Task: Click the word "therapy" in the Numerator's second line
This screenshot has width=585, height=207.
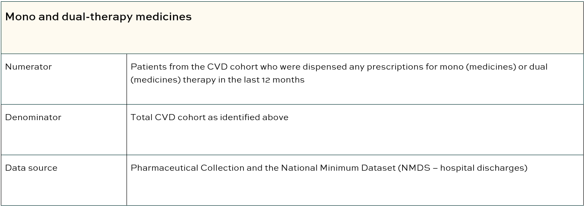Action: click(x=198, y=80)
